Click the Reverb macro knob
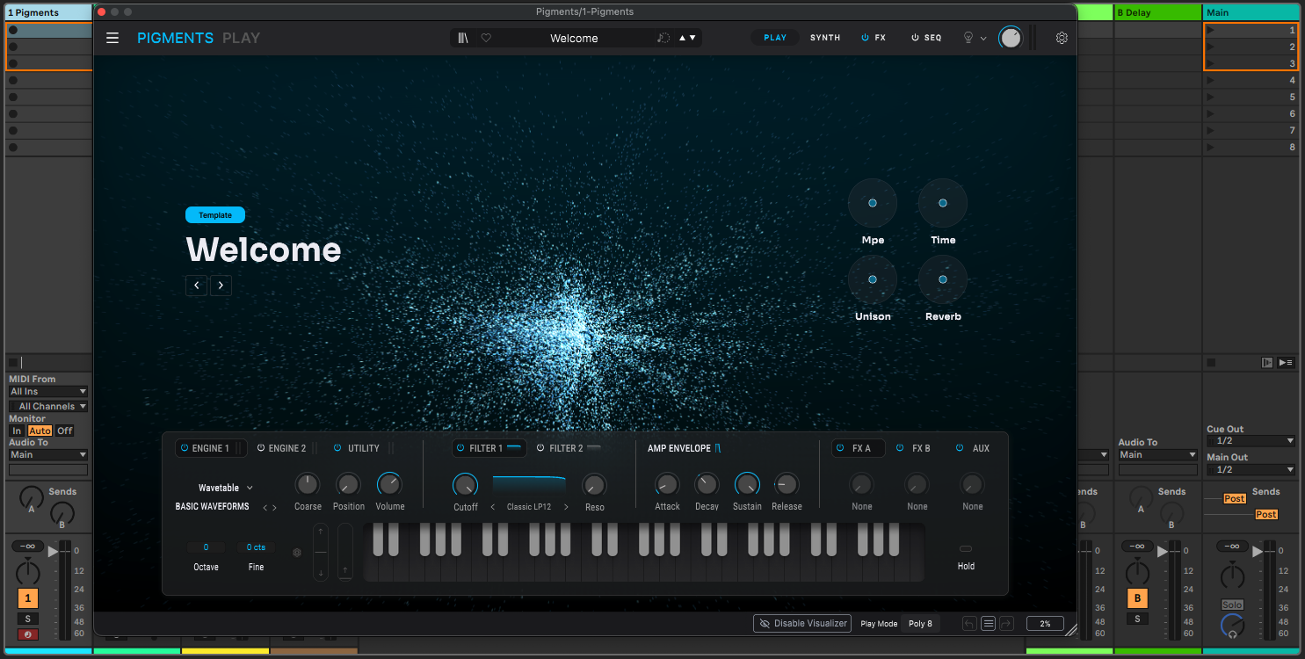This screenshot has width=1305, height=659. point(943,279)
